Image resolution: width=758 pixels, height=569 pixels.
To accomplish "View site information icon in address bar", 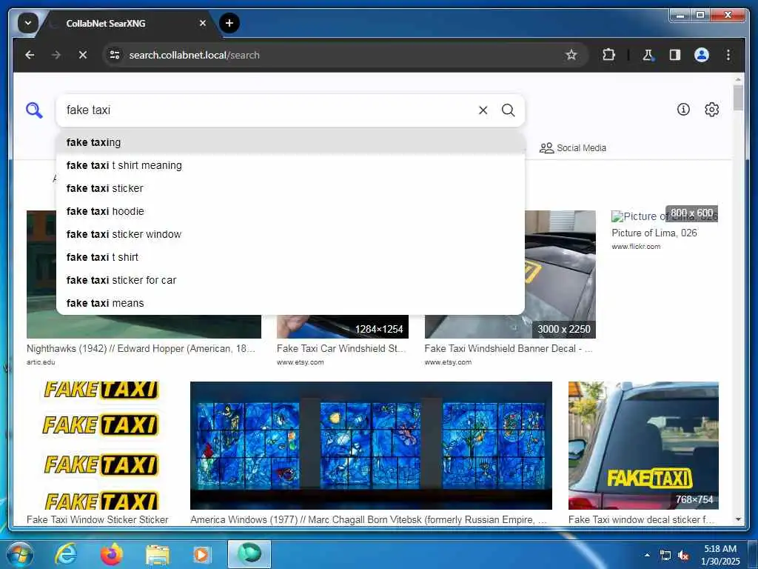I will point(115,55).
